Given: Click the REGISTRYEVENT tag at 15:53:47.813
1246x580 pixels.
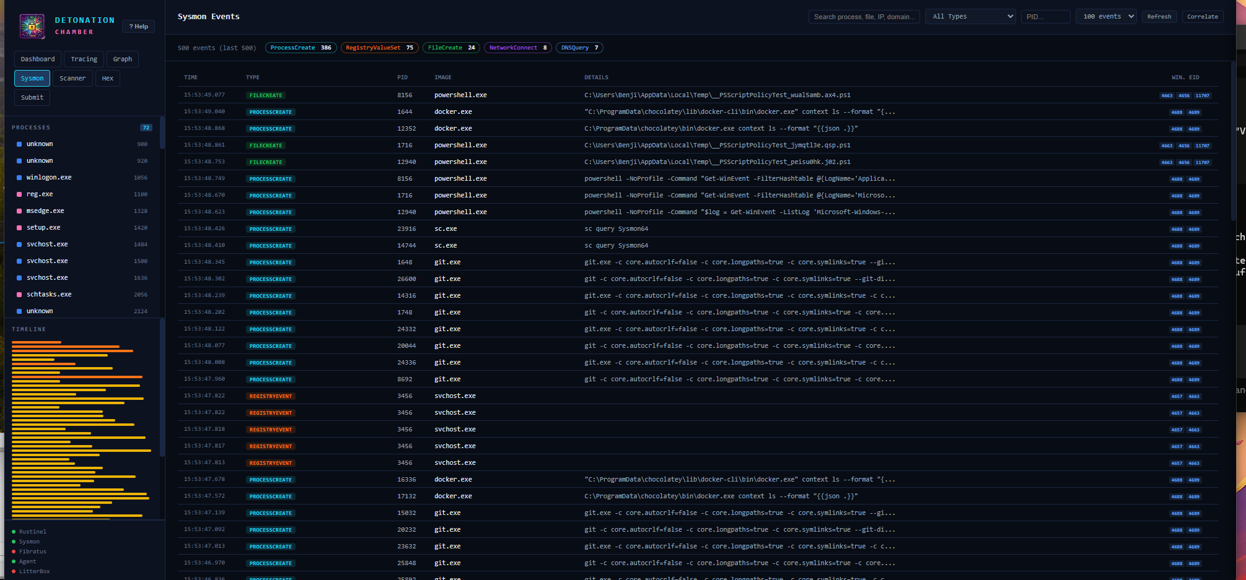Looking at the screenshot, I should (271, 463).
